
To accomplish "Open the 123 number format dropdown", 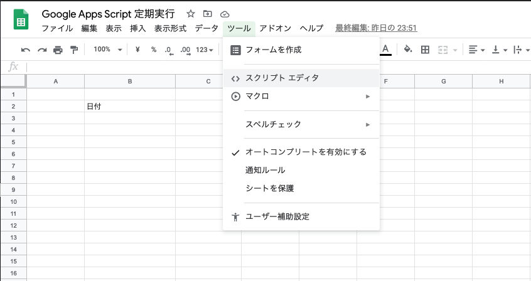I will click(x=205, y=50).
